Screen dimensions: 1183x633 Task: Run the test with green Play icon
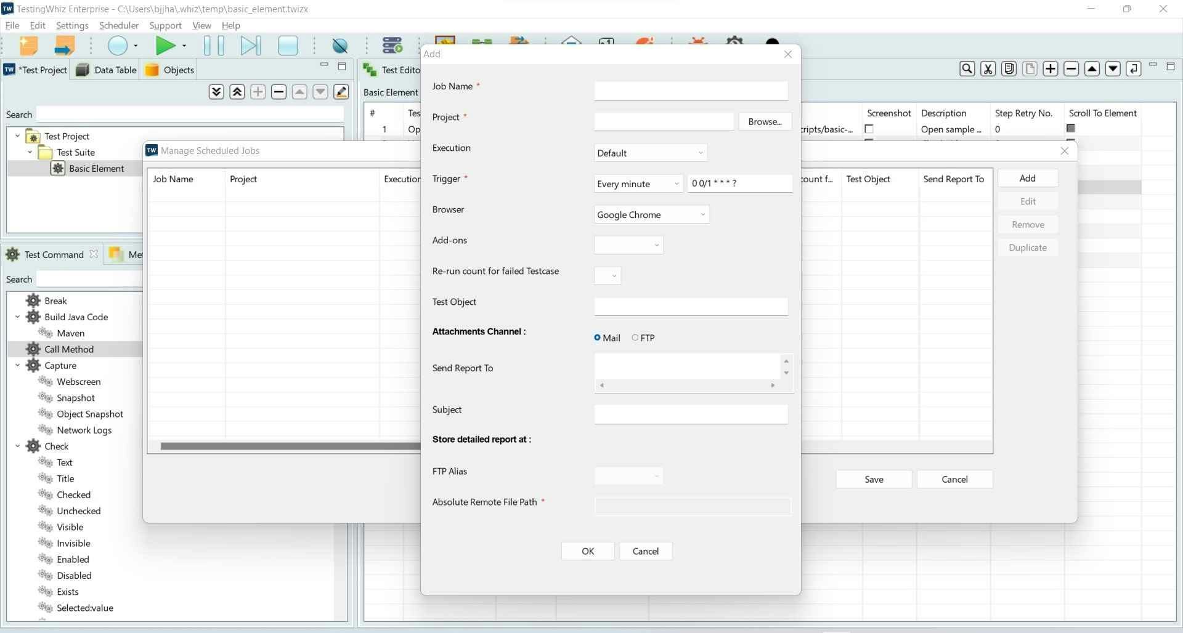pyautogui.click(x=165, y=46)
